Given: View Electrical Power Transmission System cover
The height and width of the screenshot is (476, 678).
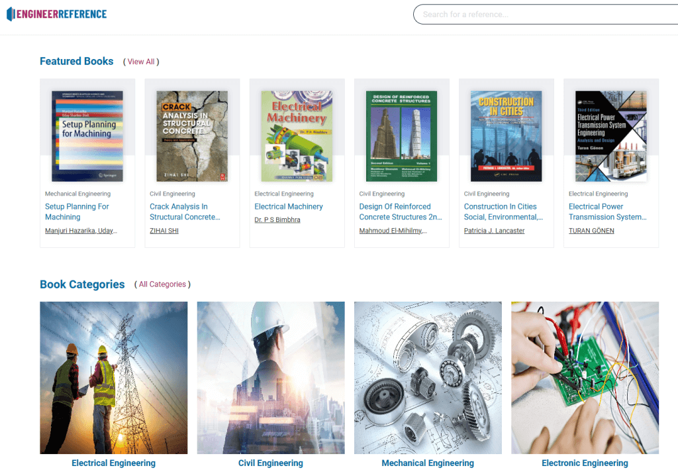Looking at the screenshot, I should pos(610,136).
